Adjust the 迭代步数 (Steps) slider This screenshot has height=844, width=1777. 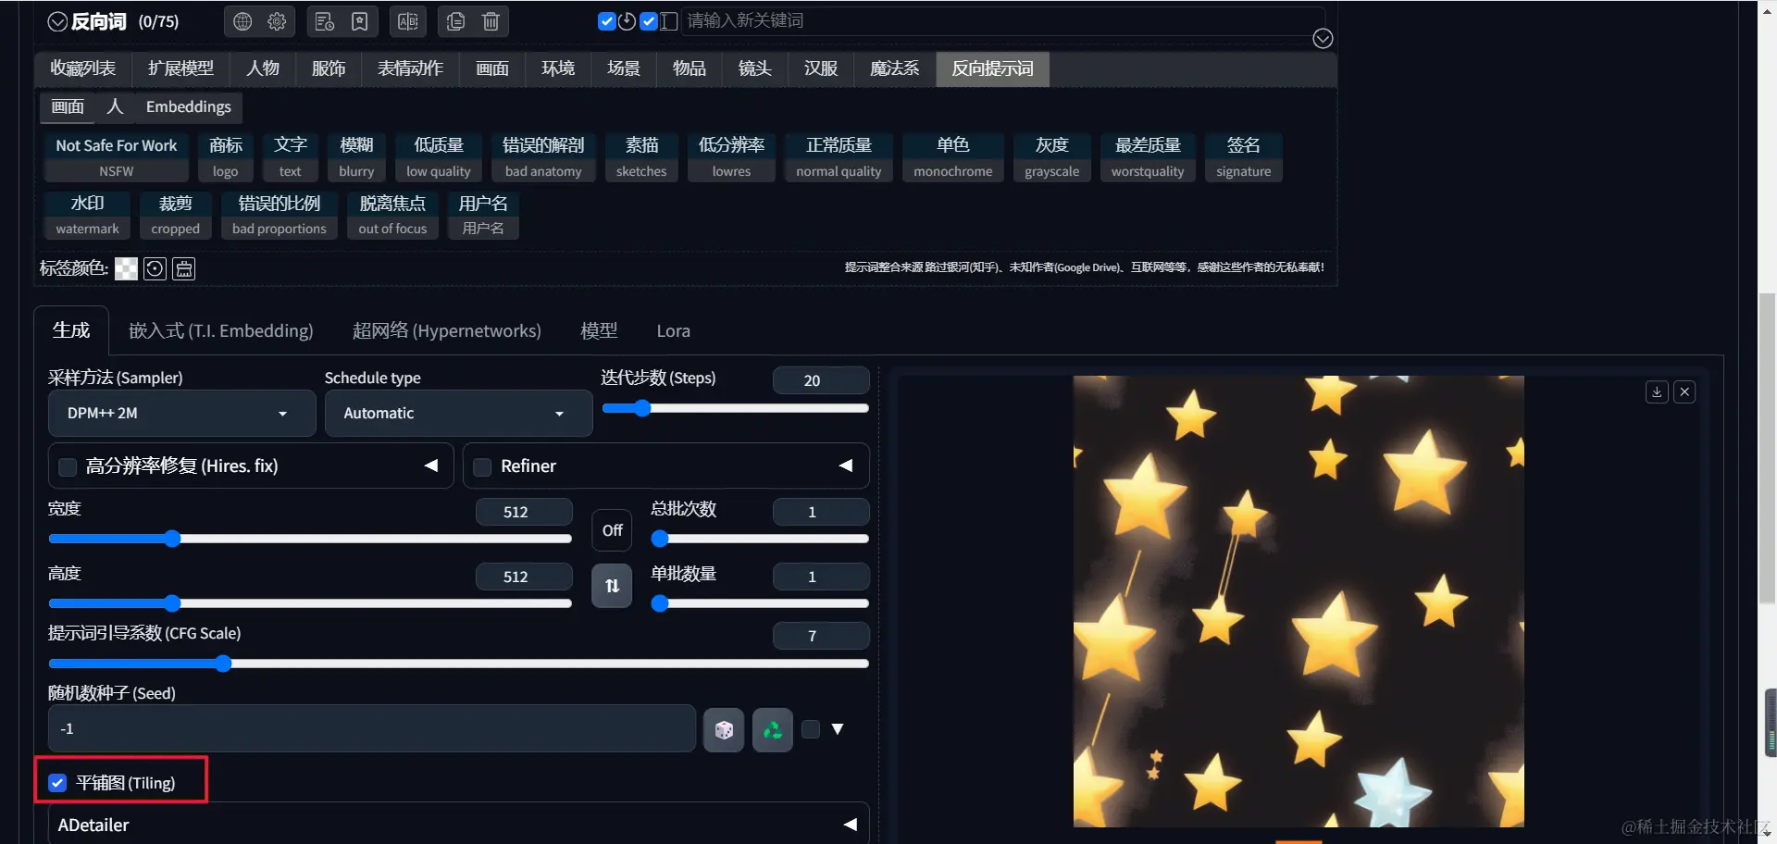735,408
